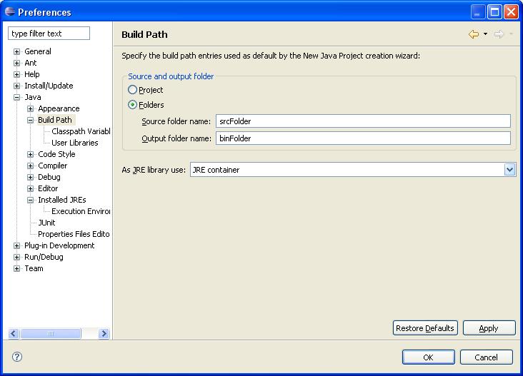Select JUnit preference page
This screenshot has height=376, width=523.
46,223
